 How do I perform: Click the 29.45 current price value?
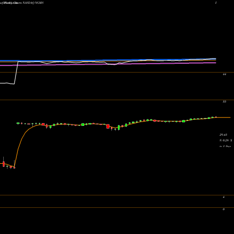[x=223, y=135]
